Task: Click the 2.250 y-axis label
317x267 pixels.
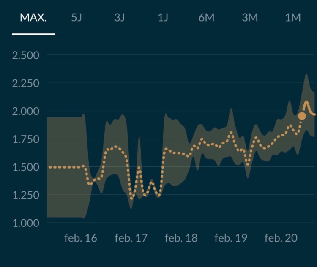Action: (x=26, y=83)
